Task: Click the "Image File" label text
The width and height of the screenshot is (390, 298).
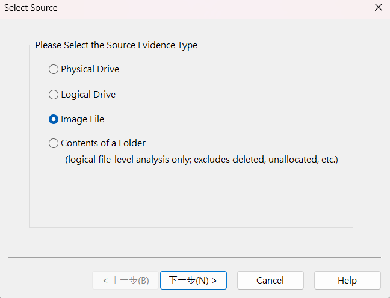Action: pos(82,119)
